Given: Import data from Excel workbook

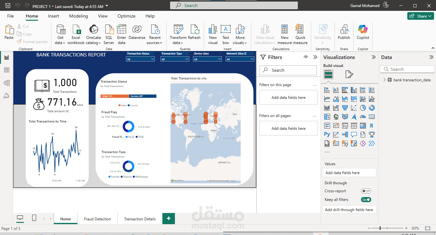Looking at the screenshot, I should 76,34.
